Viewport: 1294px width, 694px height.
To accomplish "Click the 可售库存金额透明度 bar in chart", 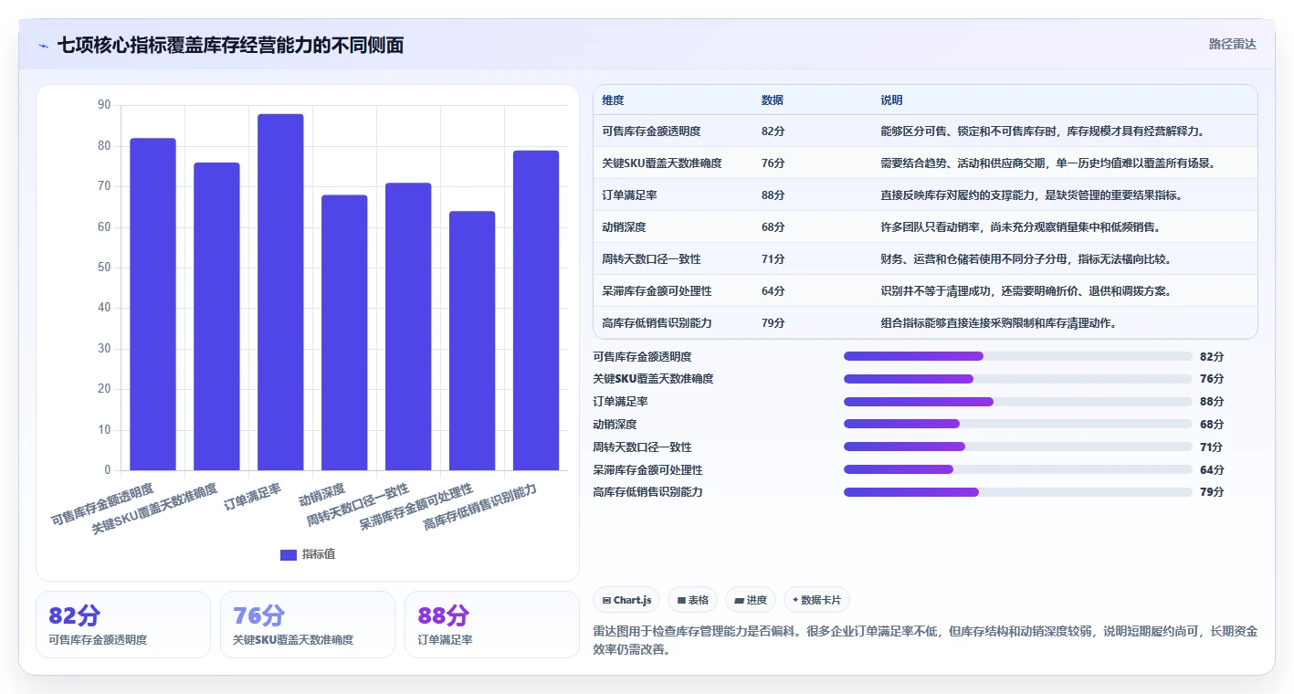I will (x=153, y=304).
